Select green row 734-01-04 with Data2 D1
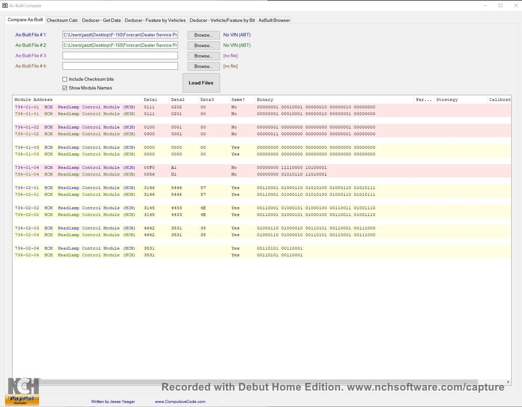The height and width of the screenshot is (407, 522). coord(262,174)
